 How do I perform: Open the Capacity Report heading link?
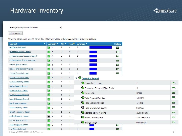click(x=90, y=78)
